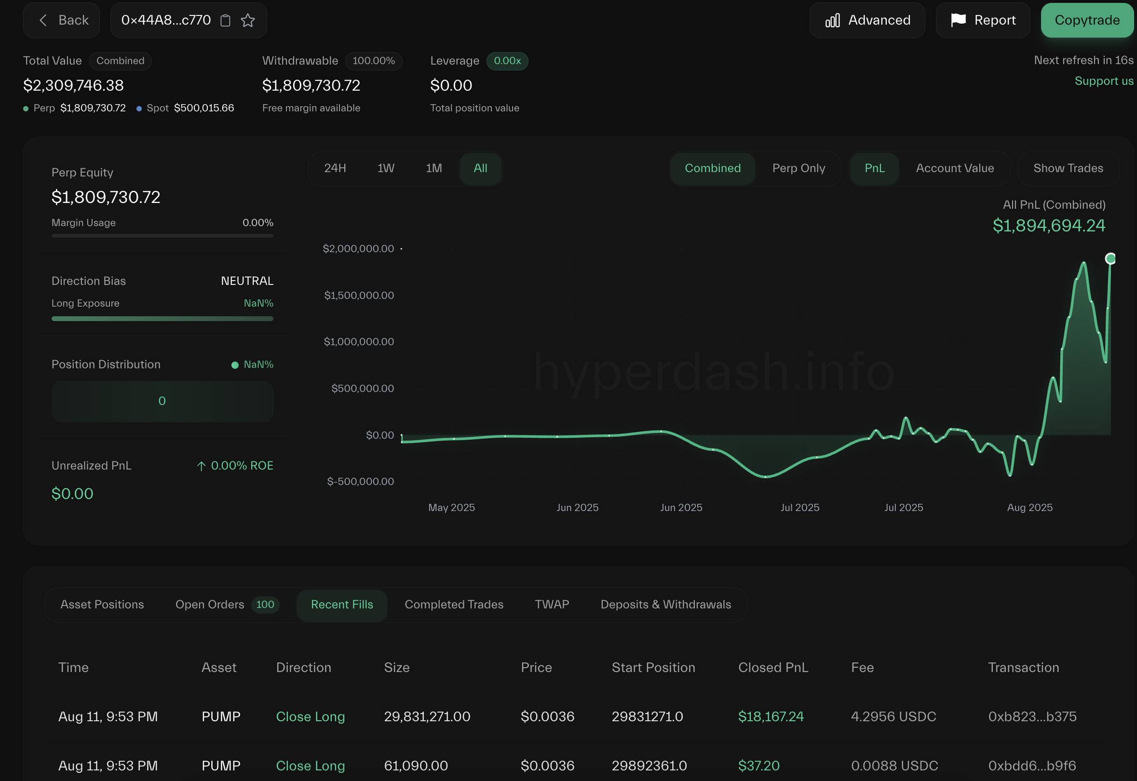Open transaction 0xbdd6...b9f6
This screenshot has width=1137, height=781.
coord(1032,766)
